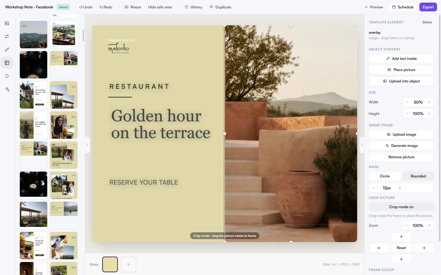
Task: Nudge picture up with the arrow button
Action: tap(401, 237)
